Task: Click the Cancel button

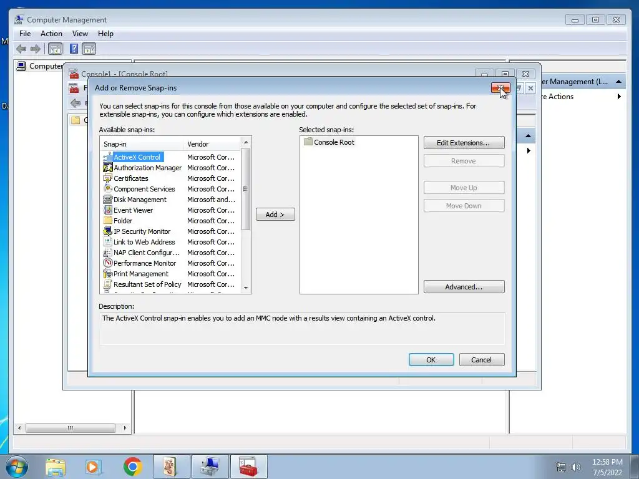Action: click(482, 360)
